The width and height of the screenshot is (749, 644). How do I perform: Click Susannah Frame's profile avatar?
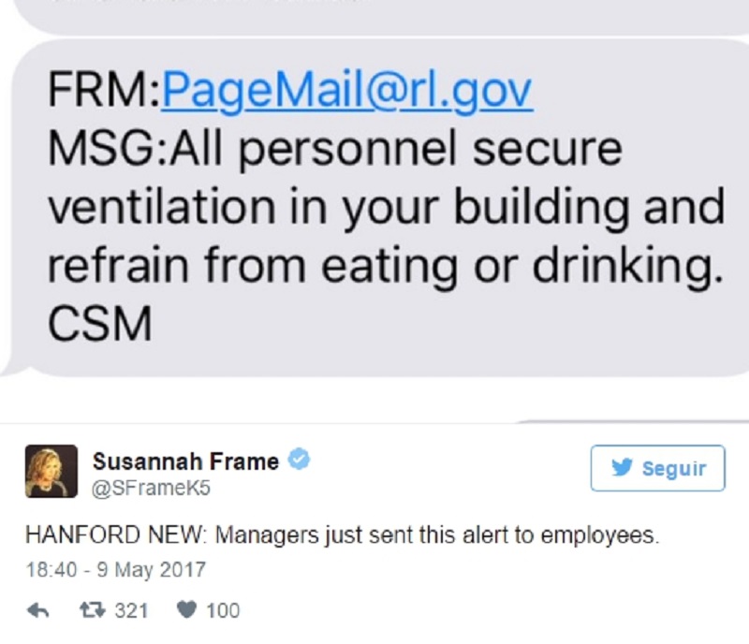coord(45,472)
